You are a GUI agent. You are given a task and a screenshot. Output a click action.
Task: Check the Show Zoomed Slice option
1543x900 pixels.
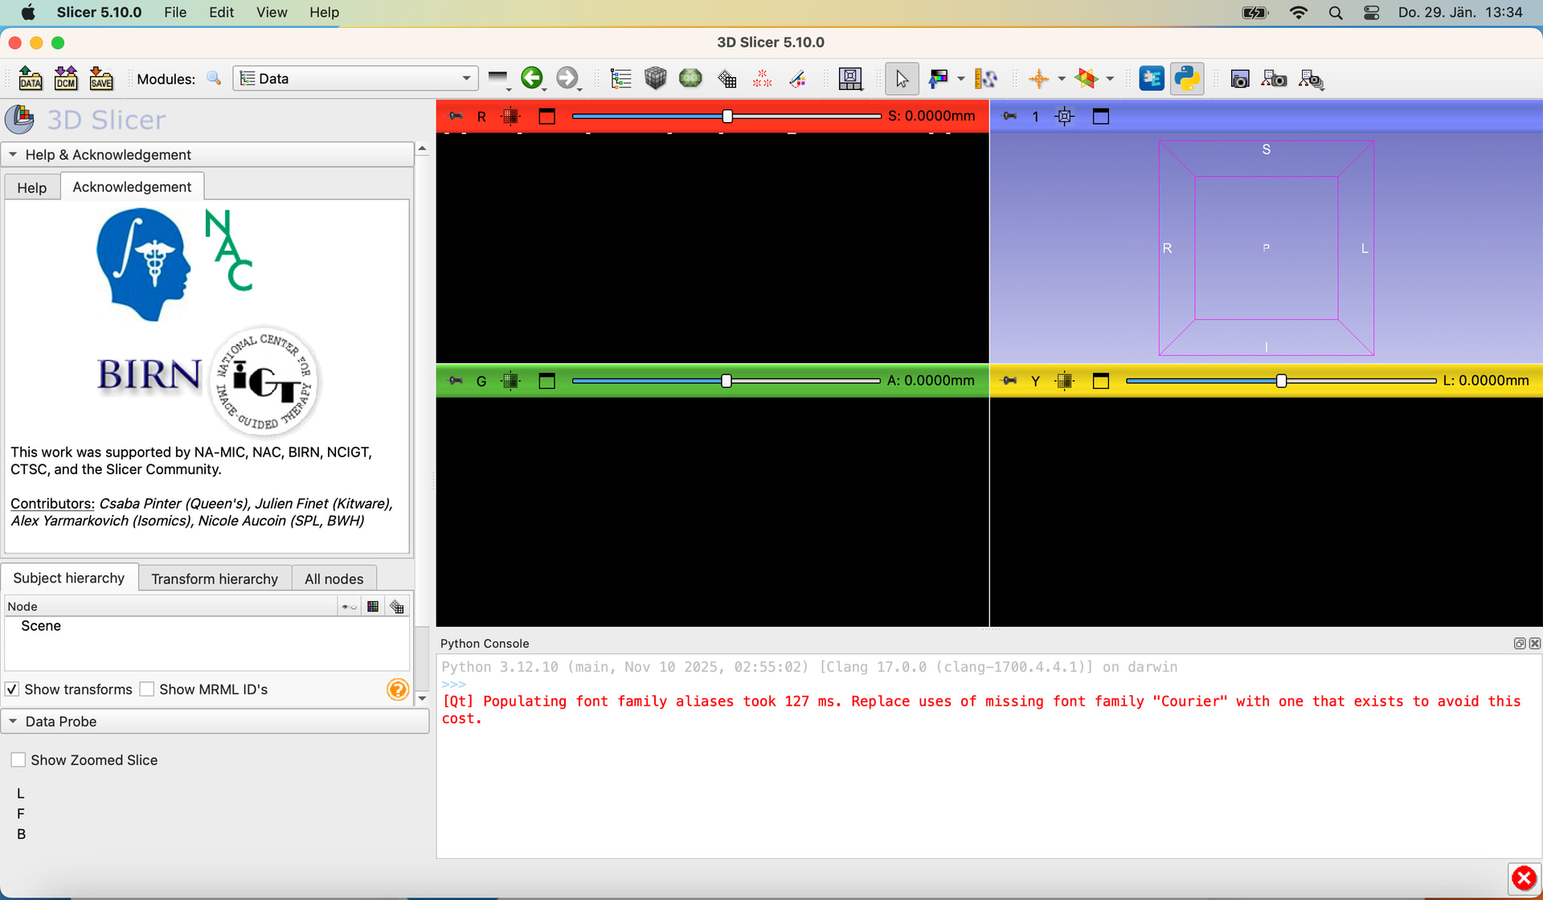pyautogui.click(x=18, y=760)
